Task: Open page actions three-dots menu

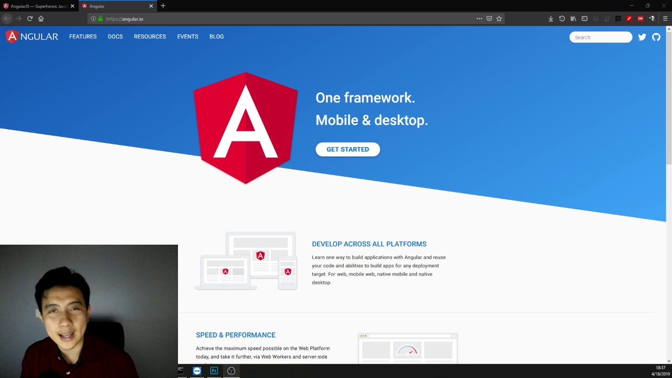Action: pyautogui.click(x=479, y=18)
